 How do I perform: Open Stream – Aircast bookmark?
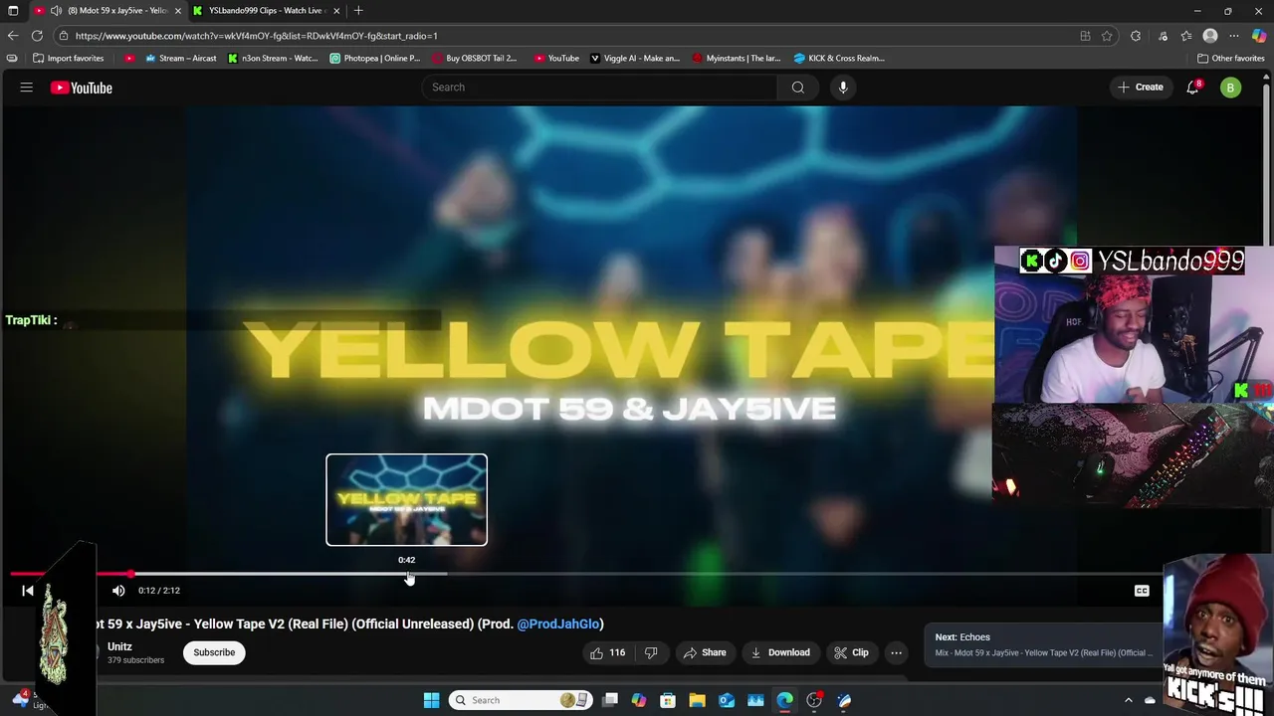181,59
